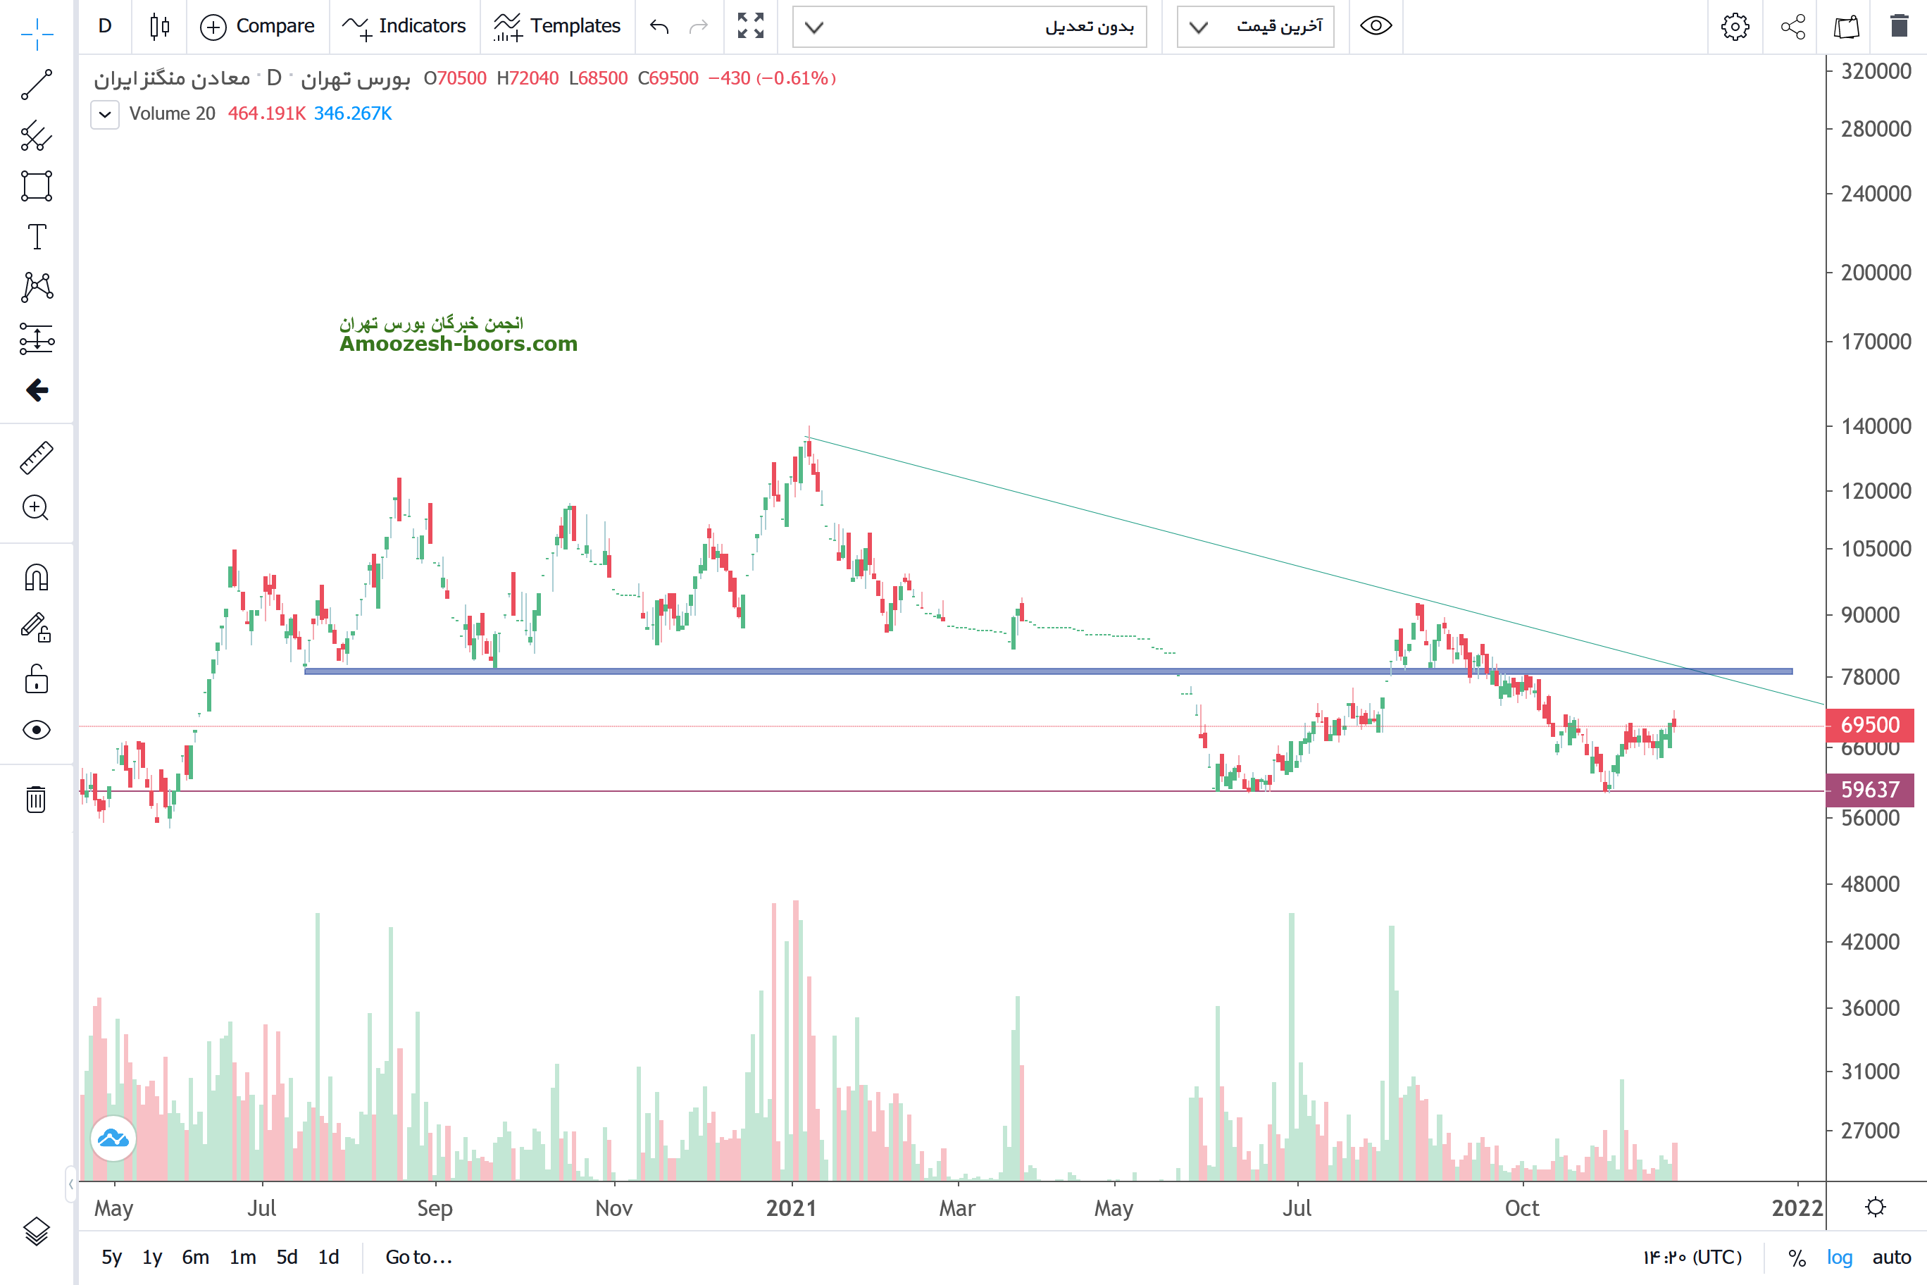The width and height of the screenshot is (1927, 1285).
Task: Open the candlestick chart style selector
Action: pyautogui.click(x=160, y=26)
